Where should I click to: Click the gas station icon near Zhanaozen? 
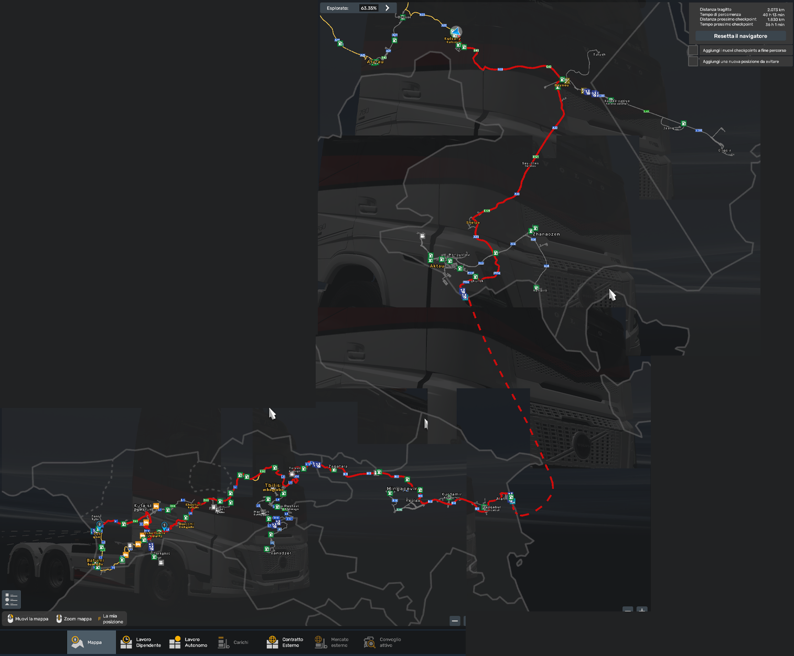pyautogui.click(x=535, y=228)
